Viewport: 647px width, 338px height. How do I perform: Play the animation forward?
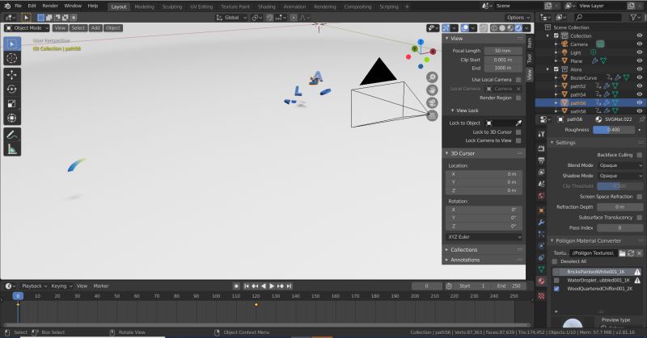click(x=272, y=286)
